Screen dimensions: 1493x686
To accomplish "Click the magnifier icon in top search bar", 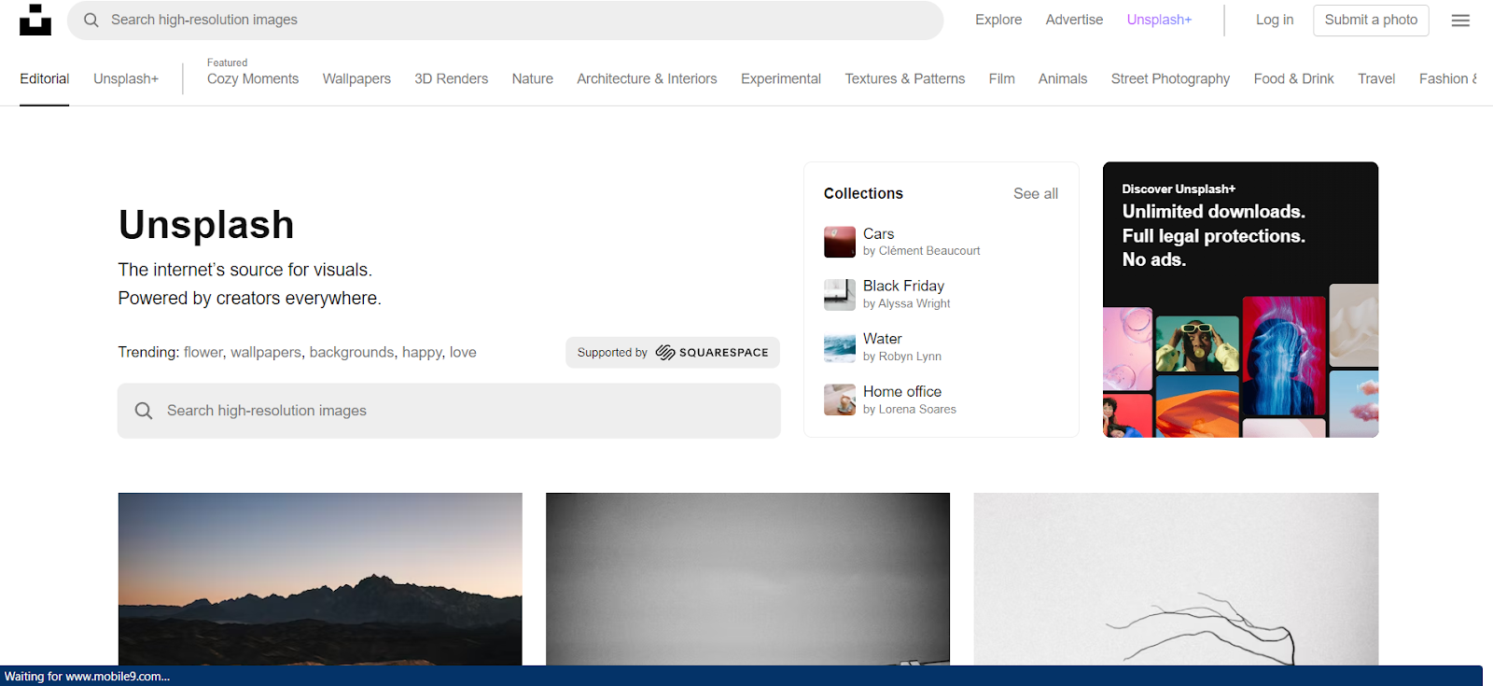I will [91, 20].
